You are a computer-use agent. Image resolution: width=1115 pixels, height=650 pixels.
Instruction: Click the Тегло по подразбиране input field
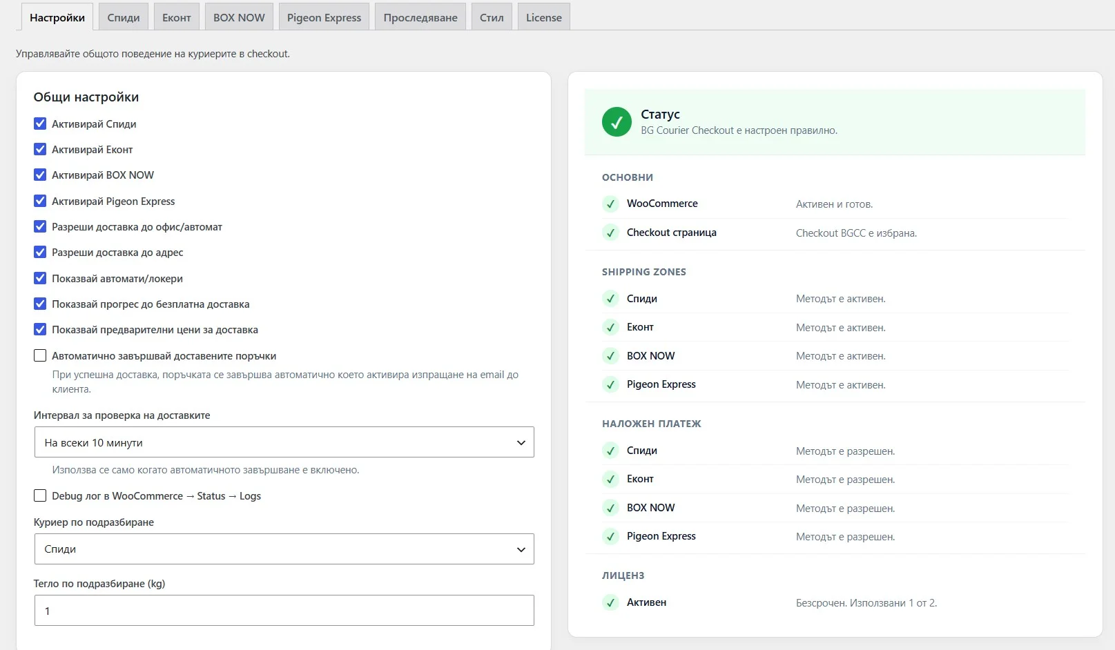point(284,611)
